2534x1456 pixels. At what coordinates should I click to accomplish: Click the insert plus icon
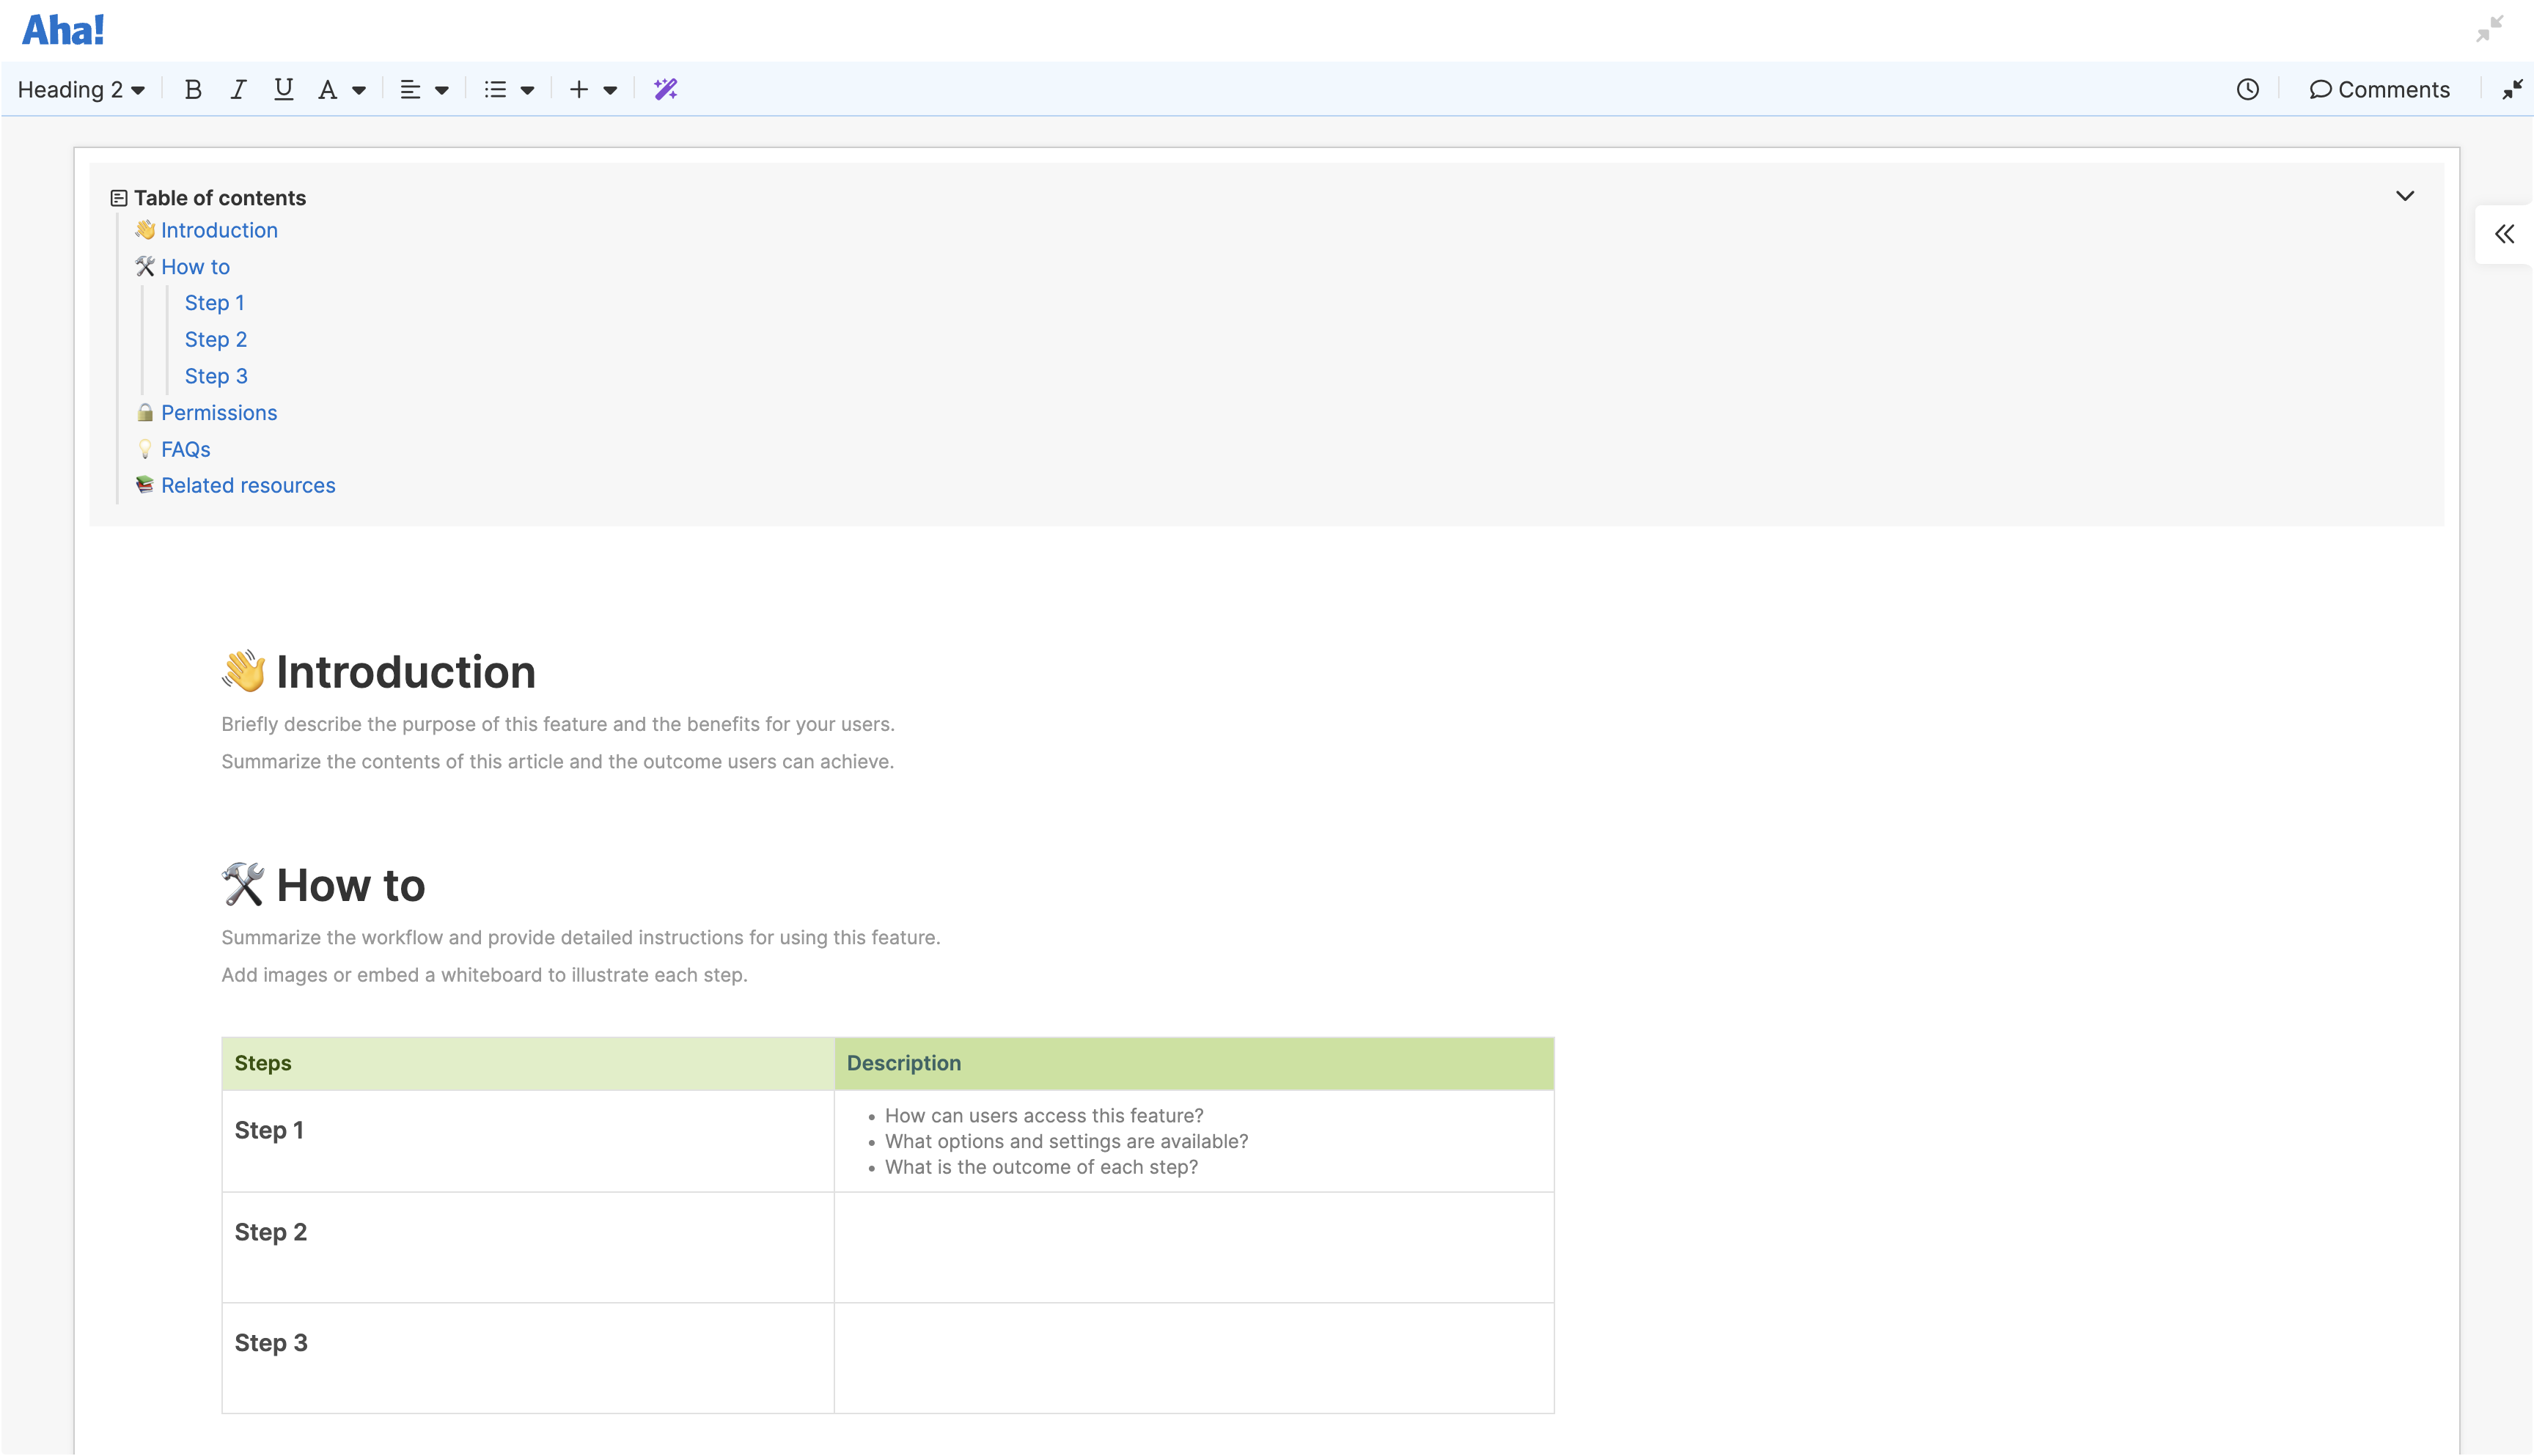(x=578, y=89)
